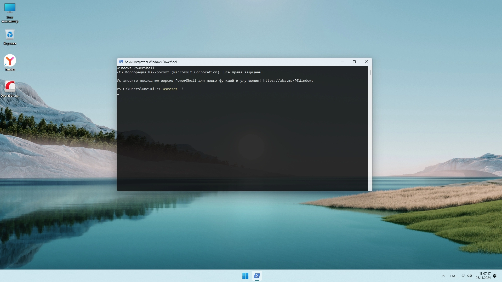The width and height of the screenshot is (502, 282).
Task: Click the Windows Start button
Action: 245,276
